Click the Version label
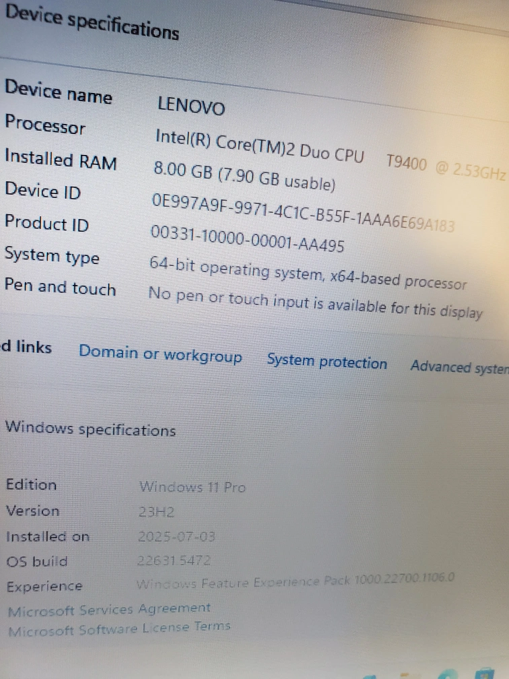The height and width of the screenshot is (679, 509). (x=32, y=511)
